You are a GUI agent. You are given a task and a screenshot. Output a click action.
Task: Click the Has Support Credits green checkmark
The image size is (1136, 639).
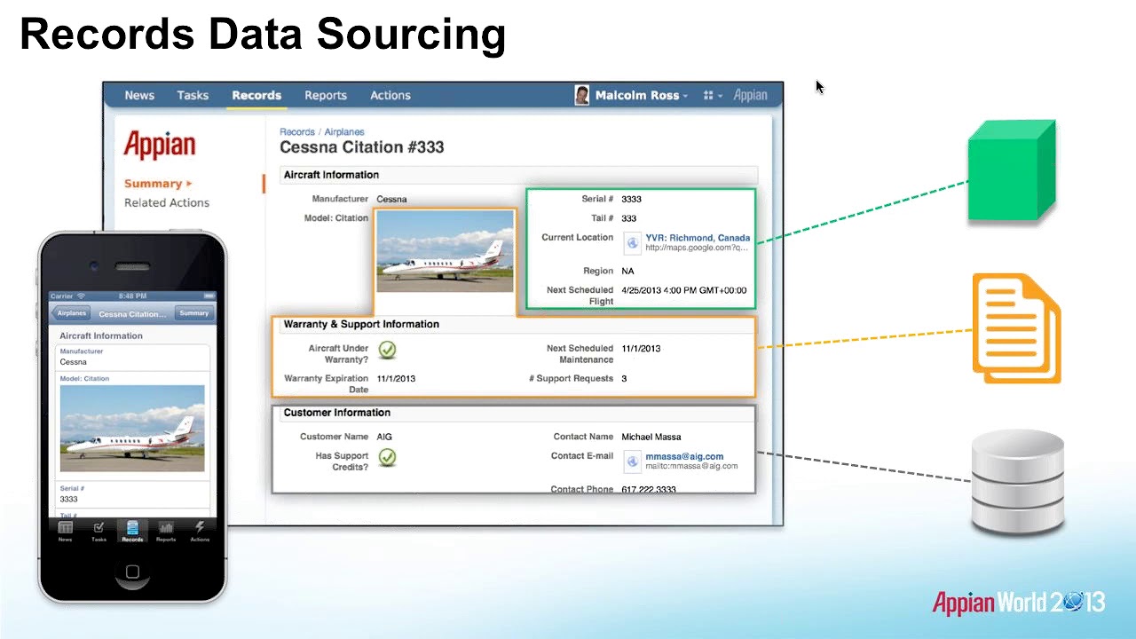tap(387, 457)
